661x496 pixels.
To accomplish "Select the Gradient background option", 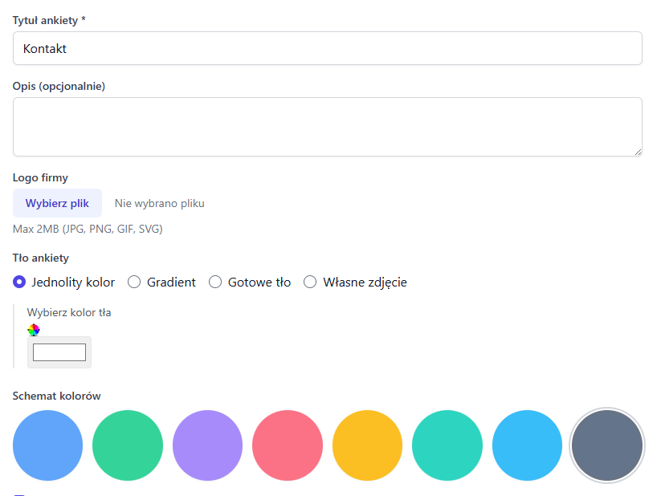I will click(x=134, y=282).
